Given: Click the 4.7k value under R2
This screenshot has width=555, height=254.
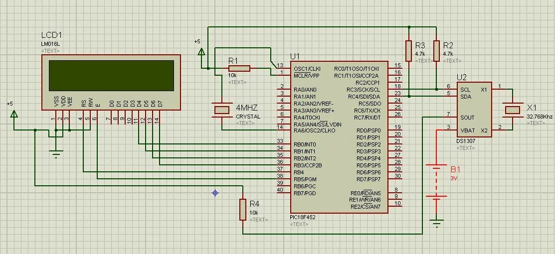Looking at the screenshot, I should (448, 54).
